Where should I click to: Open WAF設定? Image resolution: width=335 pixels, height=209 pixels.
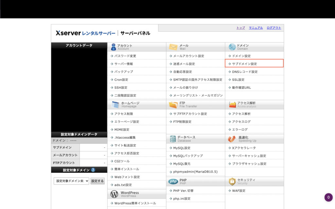238,190
